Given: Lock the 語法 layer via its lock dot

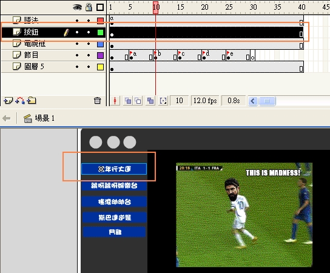Looking at the screenshot, I should click(89, 21).
